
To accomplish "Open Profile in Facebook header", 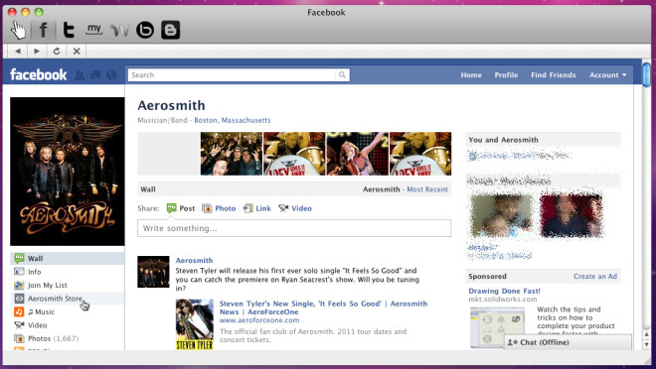I will pos(506,75).
